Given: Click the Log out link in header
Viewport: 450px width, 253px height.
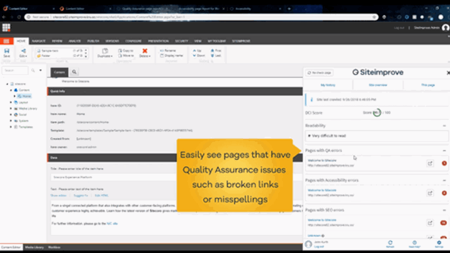Looking at the screenshot, I should point(399,27).
